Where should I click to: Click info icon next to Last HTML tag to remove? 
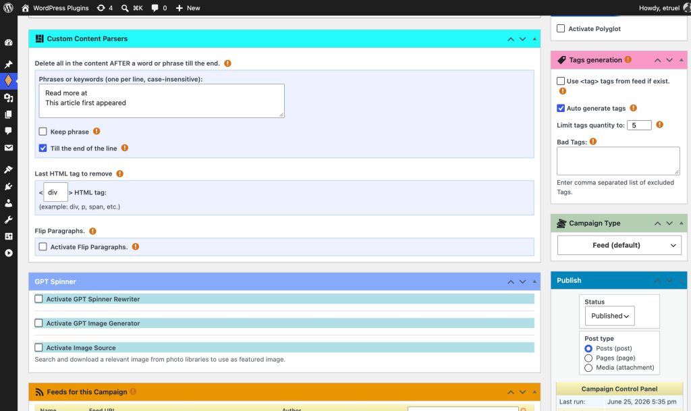point(120,173)
